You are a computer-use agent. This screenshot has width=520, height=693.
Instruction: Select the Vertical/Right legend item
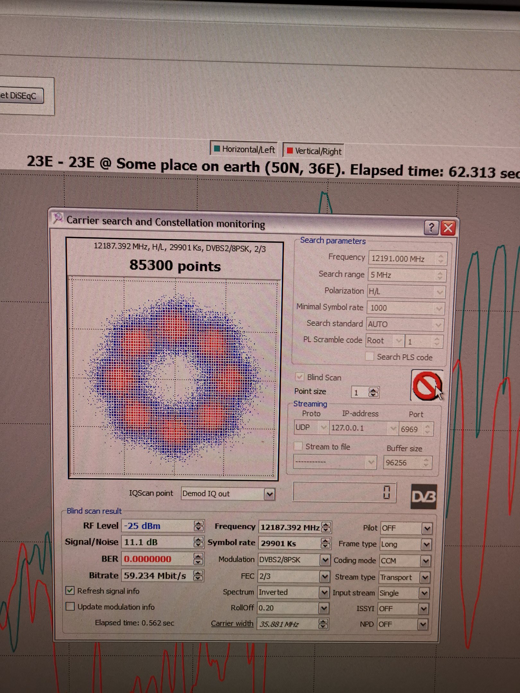[x=314, y=151]
